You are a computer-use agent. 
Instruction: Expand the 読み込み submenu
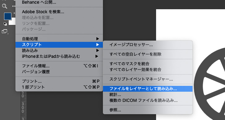coord(59,50)
